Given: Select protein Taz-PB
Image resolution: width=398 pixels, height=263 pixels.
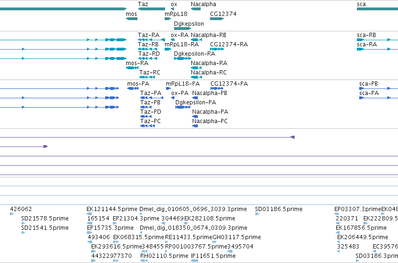Looking at the screenshot, I should 150,102.
